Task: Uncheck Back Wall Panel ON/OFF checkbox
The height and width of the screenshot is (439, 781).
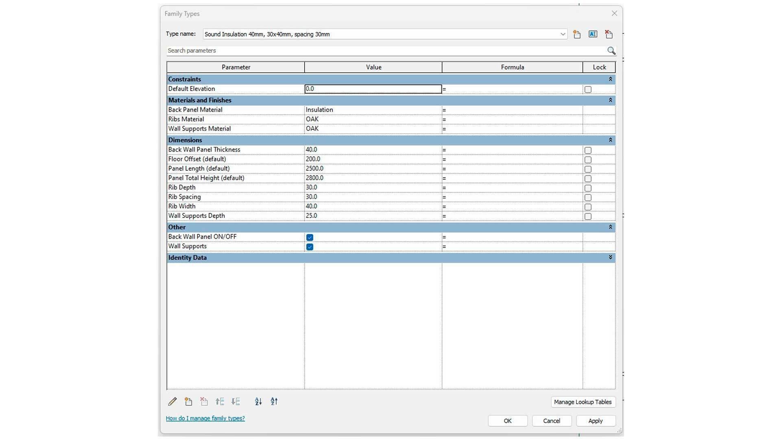Action: click(x=310, y=237)
